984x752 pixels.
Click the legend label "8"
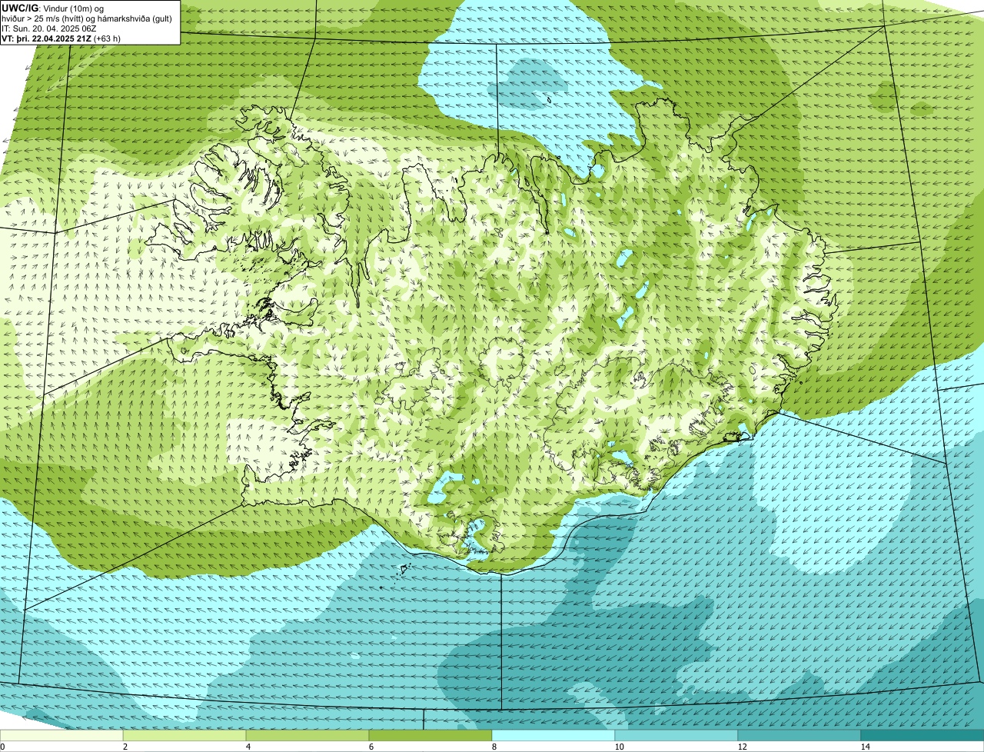point(494,747)
